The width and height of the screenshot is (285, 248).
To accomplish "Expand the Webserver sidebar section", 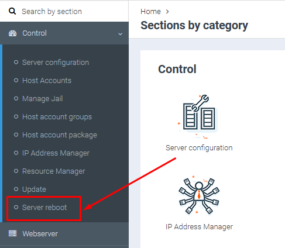I will click(64, 233).
